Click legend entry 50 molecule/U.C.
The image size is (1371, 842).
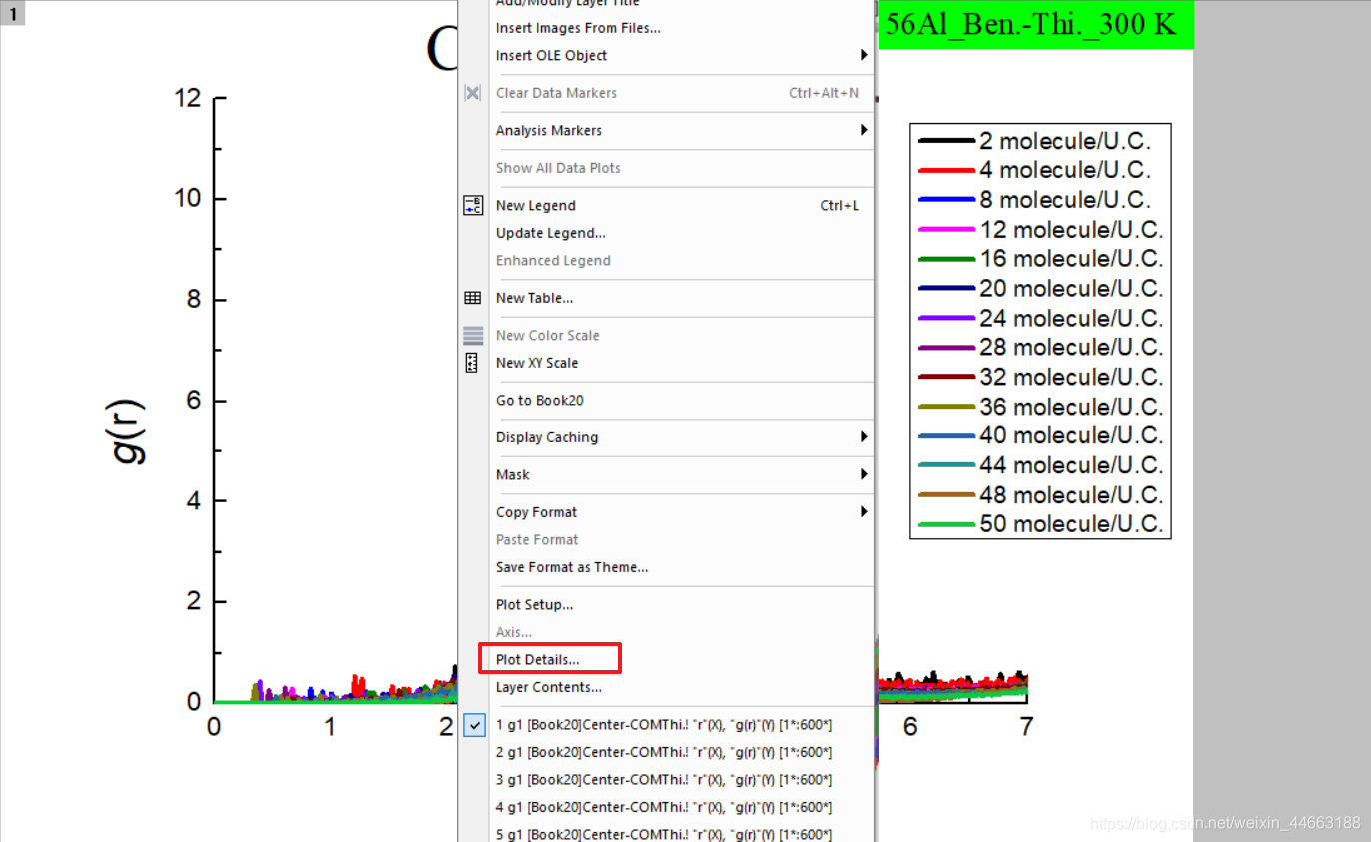coord(1071,525)
